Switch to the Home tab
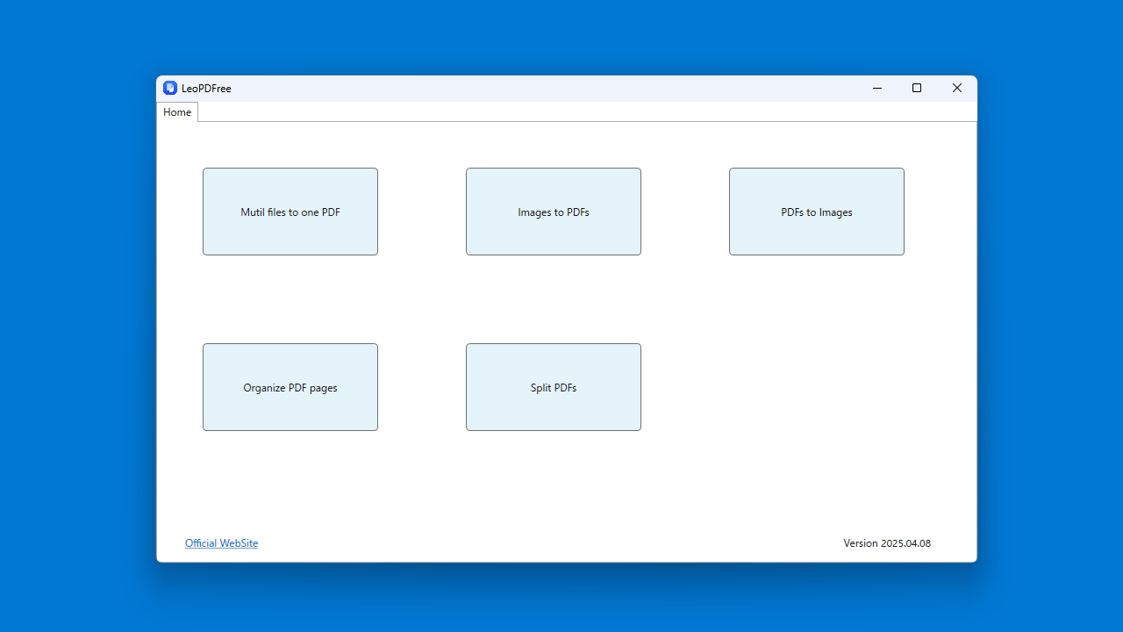Image resolution: width=1123 pixels, height=632 pixels. [x=177, y=112]
